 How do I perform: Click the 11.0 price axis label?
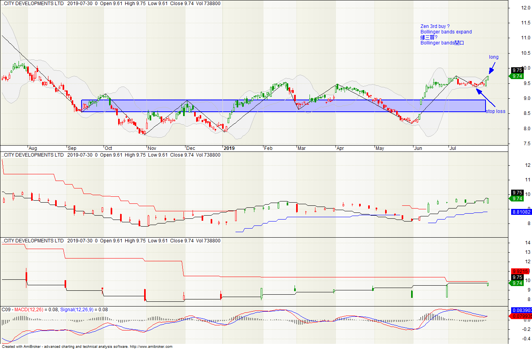pyautogui.click(x=526, y=38)
